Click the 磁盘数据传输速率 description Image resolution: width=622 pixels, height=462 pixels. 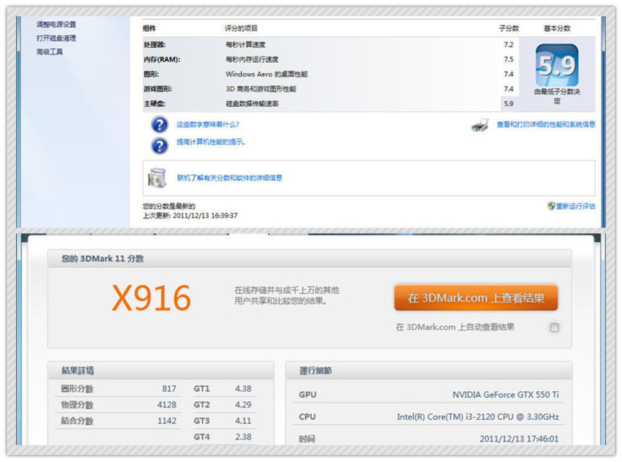point(253,104)
